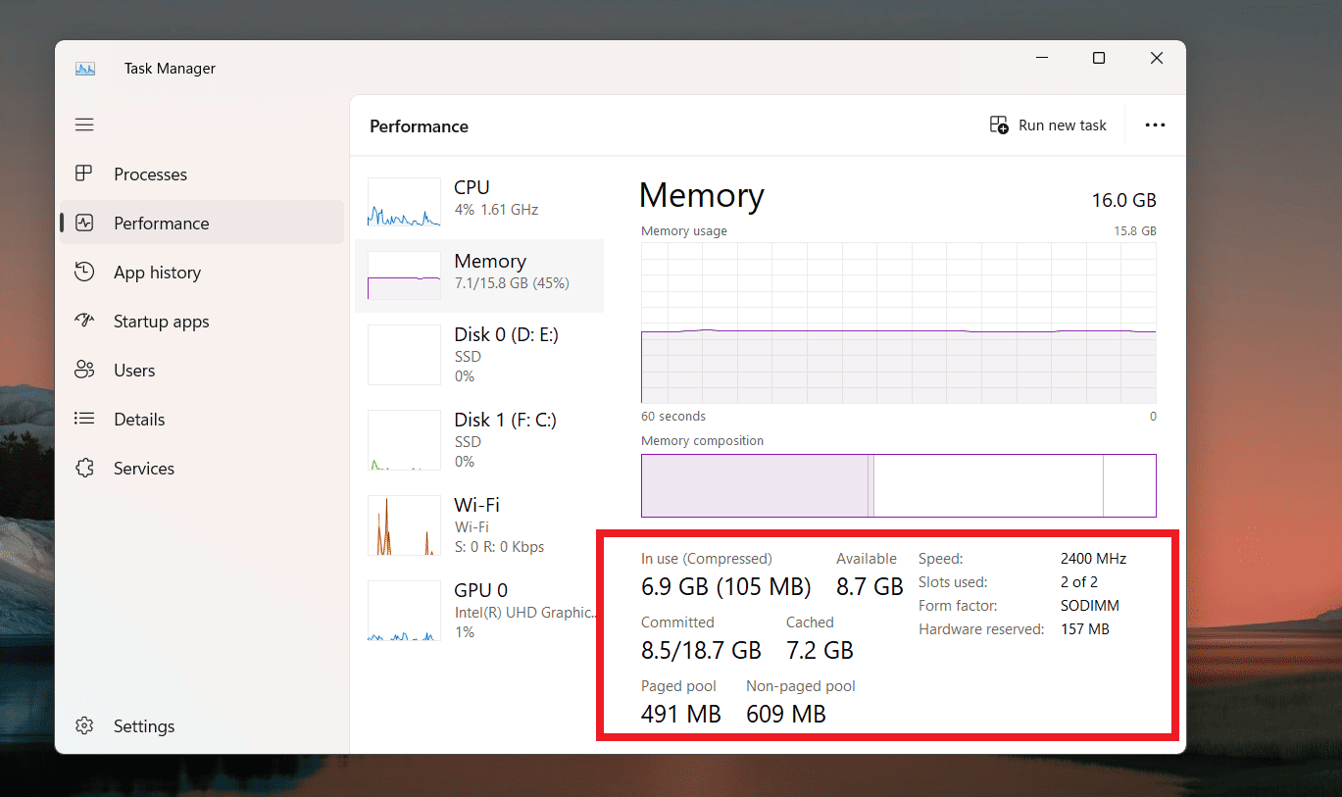This screenshot has width=1342, height=797.
Task: Select the Memory resource entry
Action: 479,275
